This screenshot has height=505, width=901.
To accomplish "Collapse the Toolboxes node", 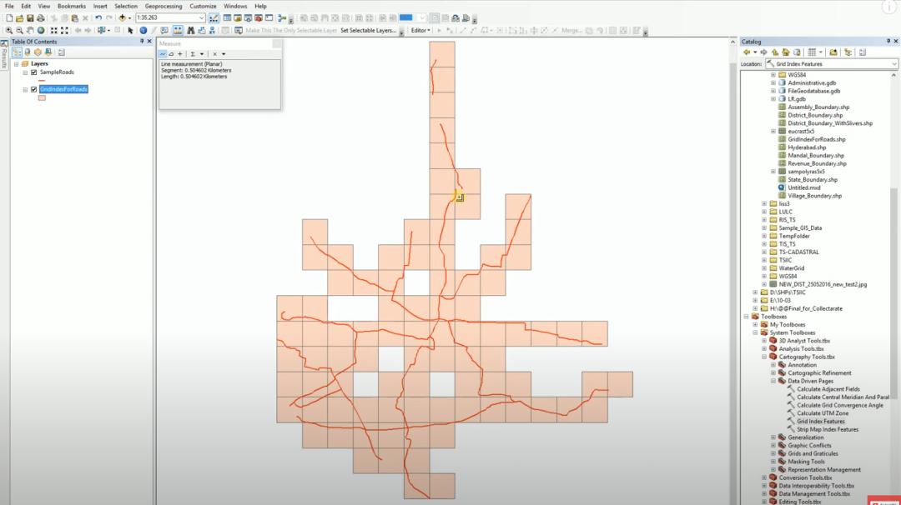I will click(x=747, y=317).
